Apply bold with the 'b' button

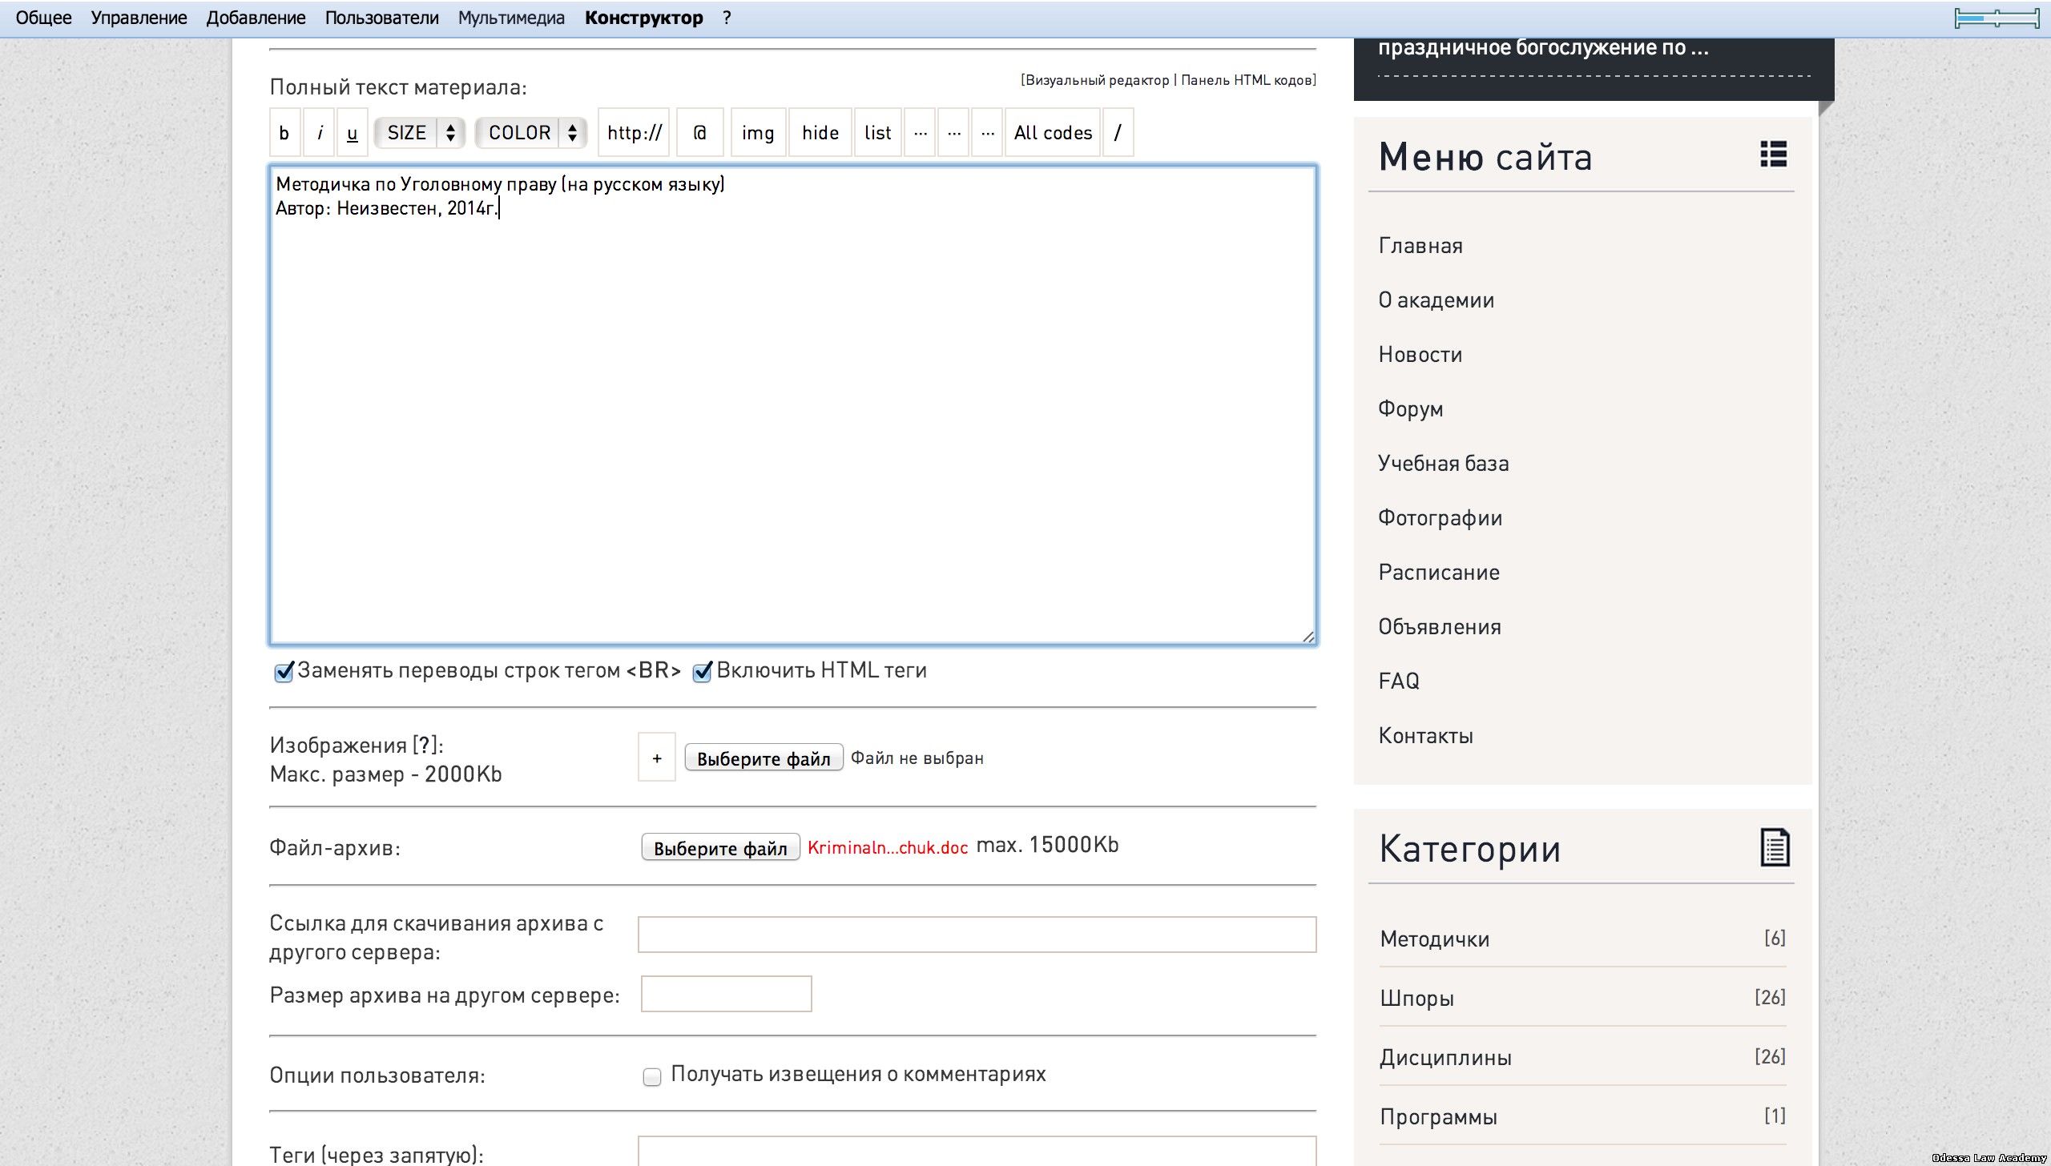(x=284, y=133)
